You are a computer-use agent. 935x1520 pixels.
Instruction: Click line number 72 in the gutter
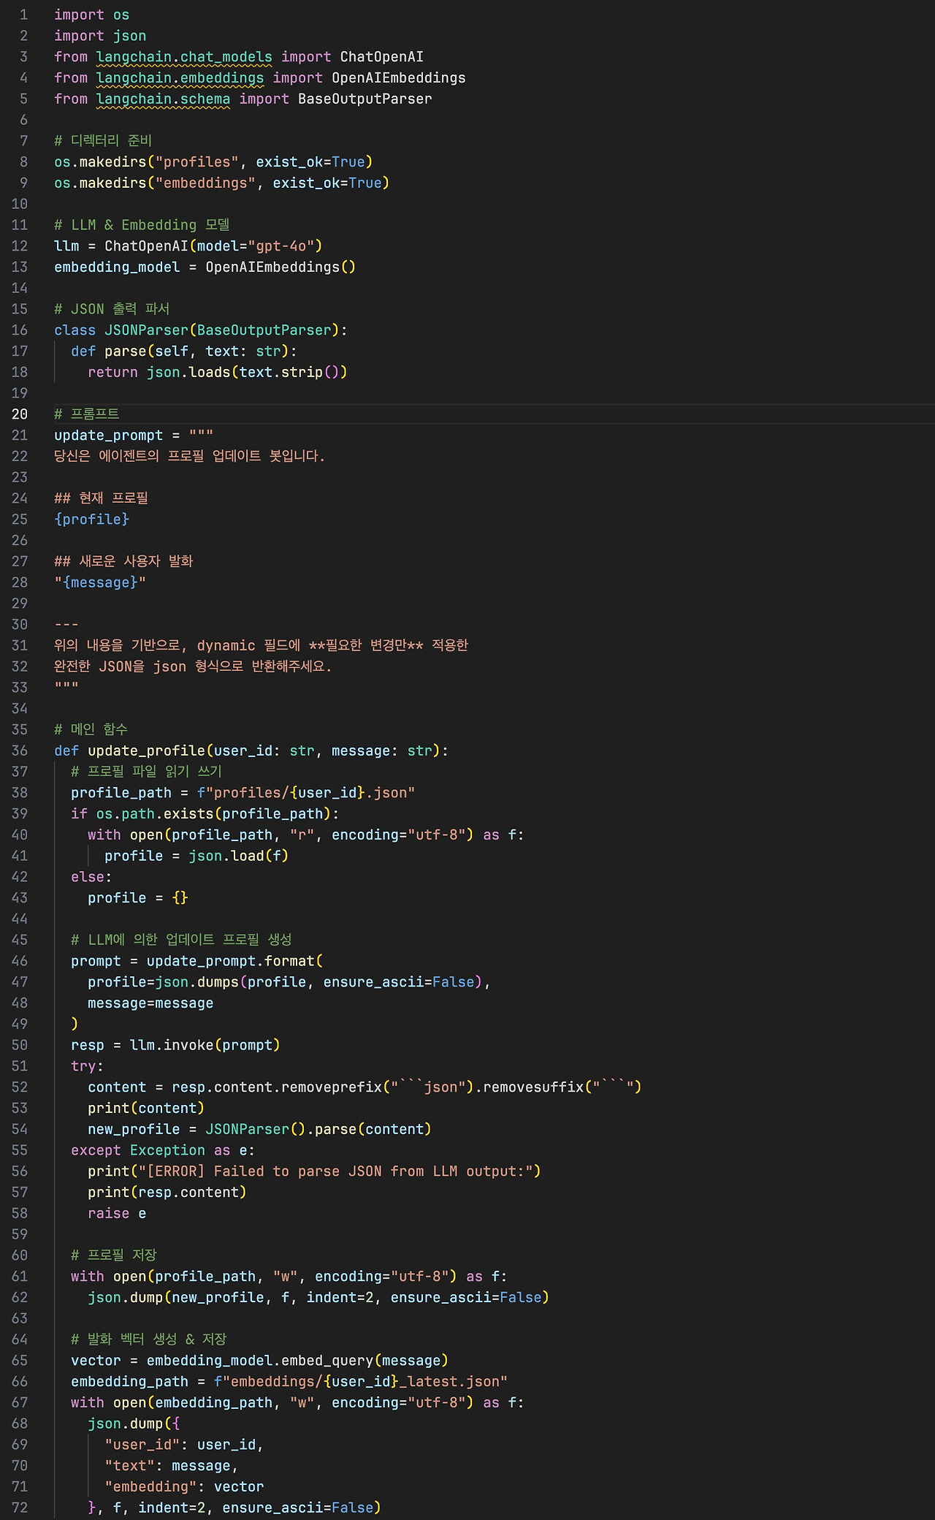(x=20, y=1508)
